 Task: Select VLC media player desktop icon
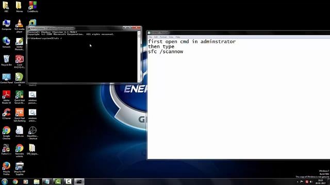point(20,26)
